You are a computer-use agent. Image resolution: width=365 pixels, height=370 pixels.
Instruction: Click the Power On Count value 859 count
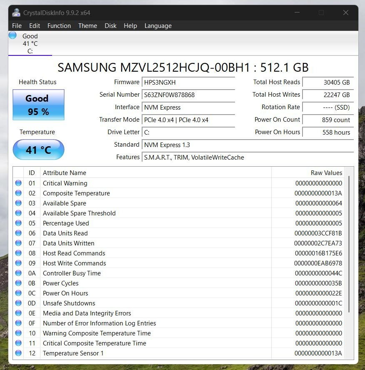pos(328,120)
